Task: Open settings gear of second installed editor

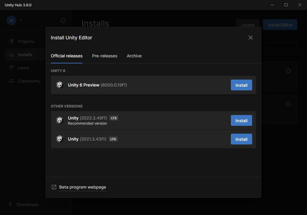Action: 288,104
